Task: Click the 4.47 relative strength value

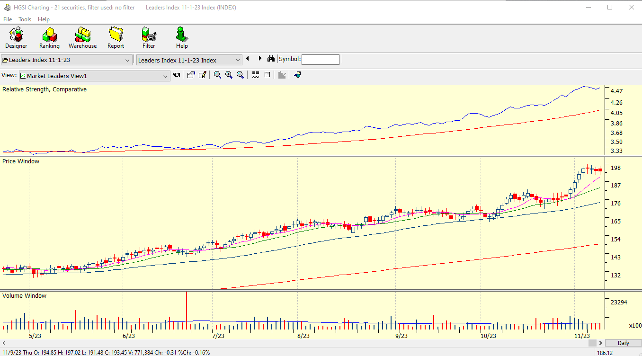Action: 616,91
